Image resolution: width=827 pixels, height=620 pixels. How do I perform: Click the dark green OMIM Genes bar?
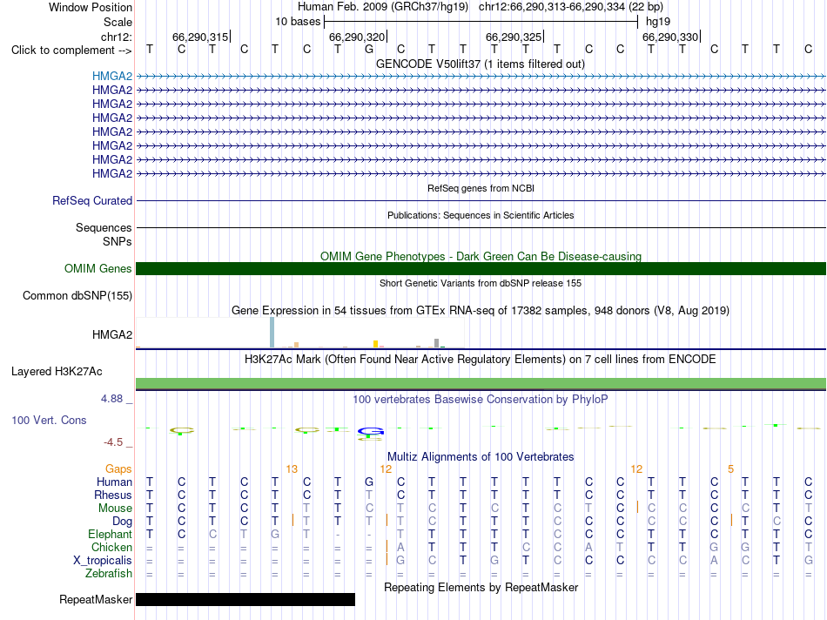(481, 268)
